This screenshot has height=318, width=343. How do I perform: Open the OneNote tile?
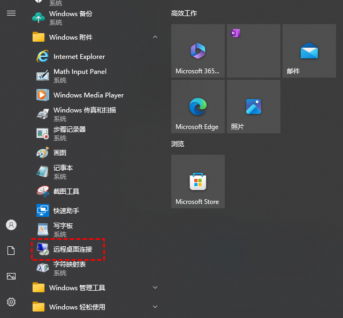[x=254, y=51]
